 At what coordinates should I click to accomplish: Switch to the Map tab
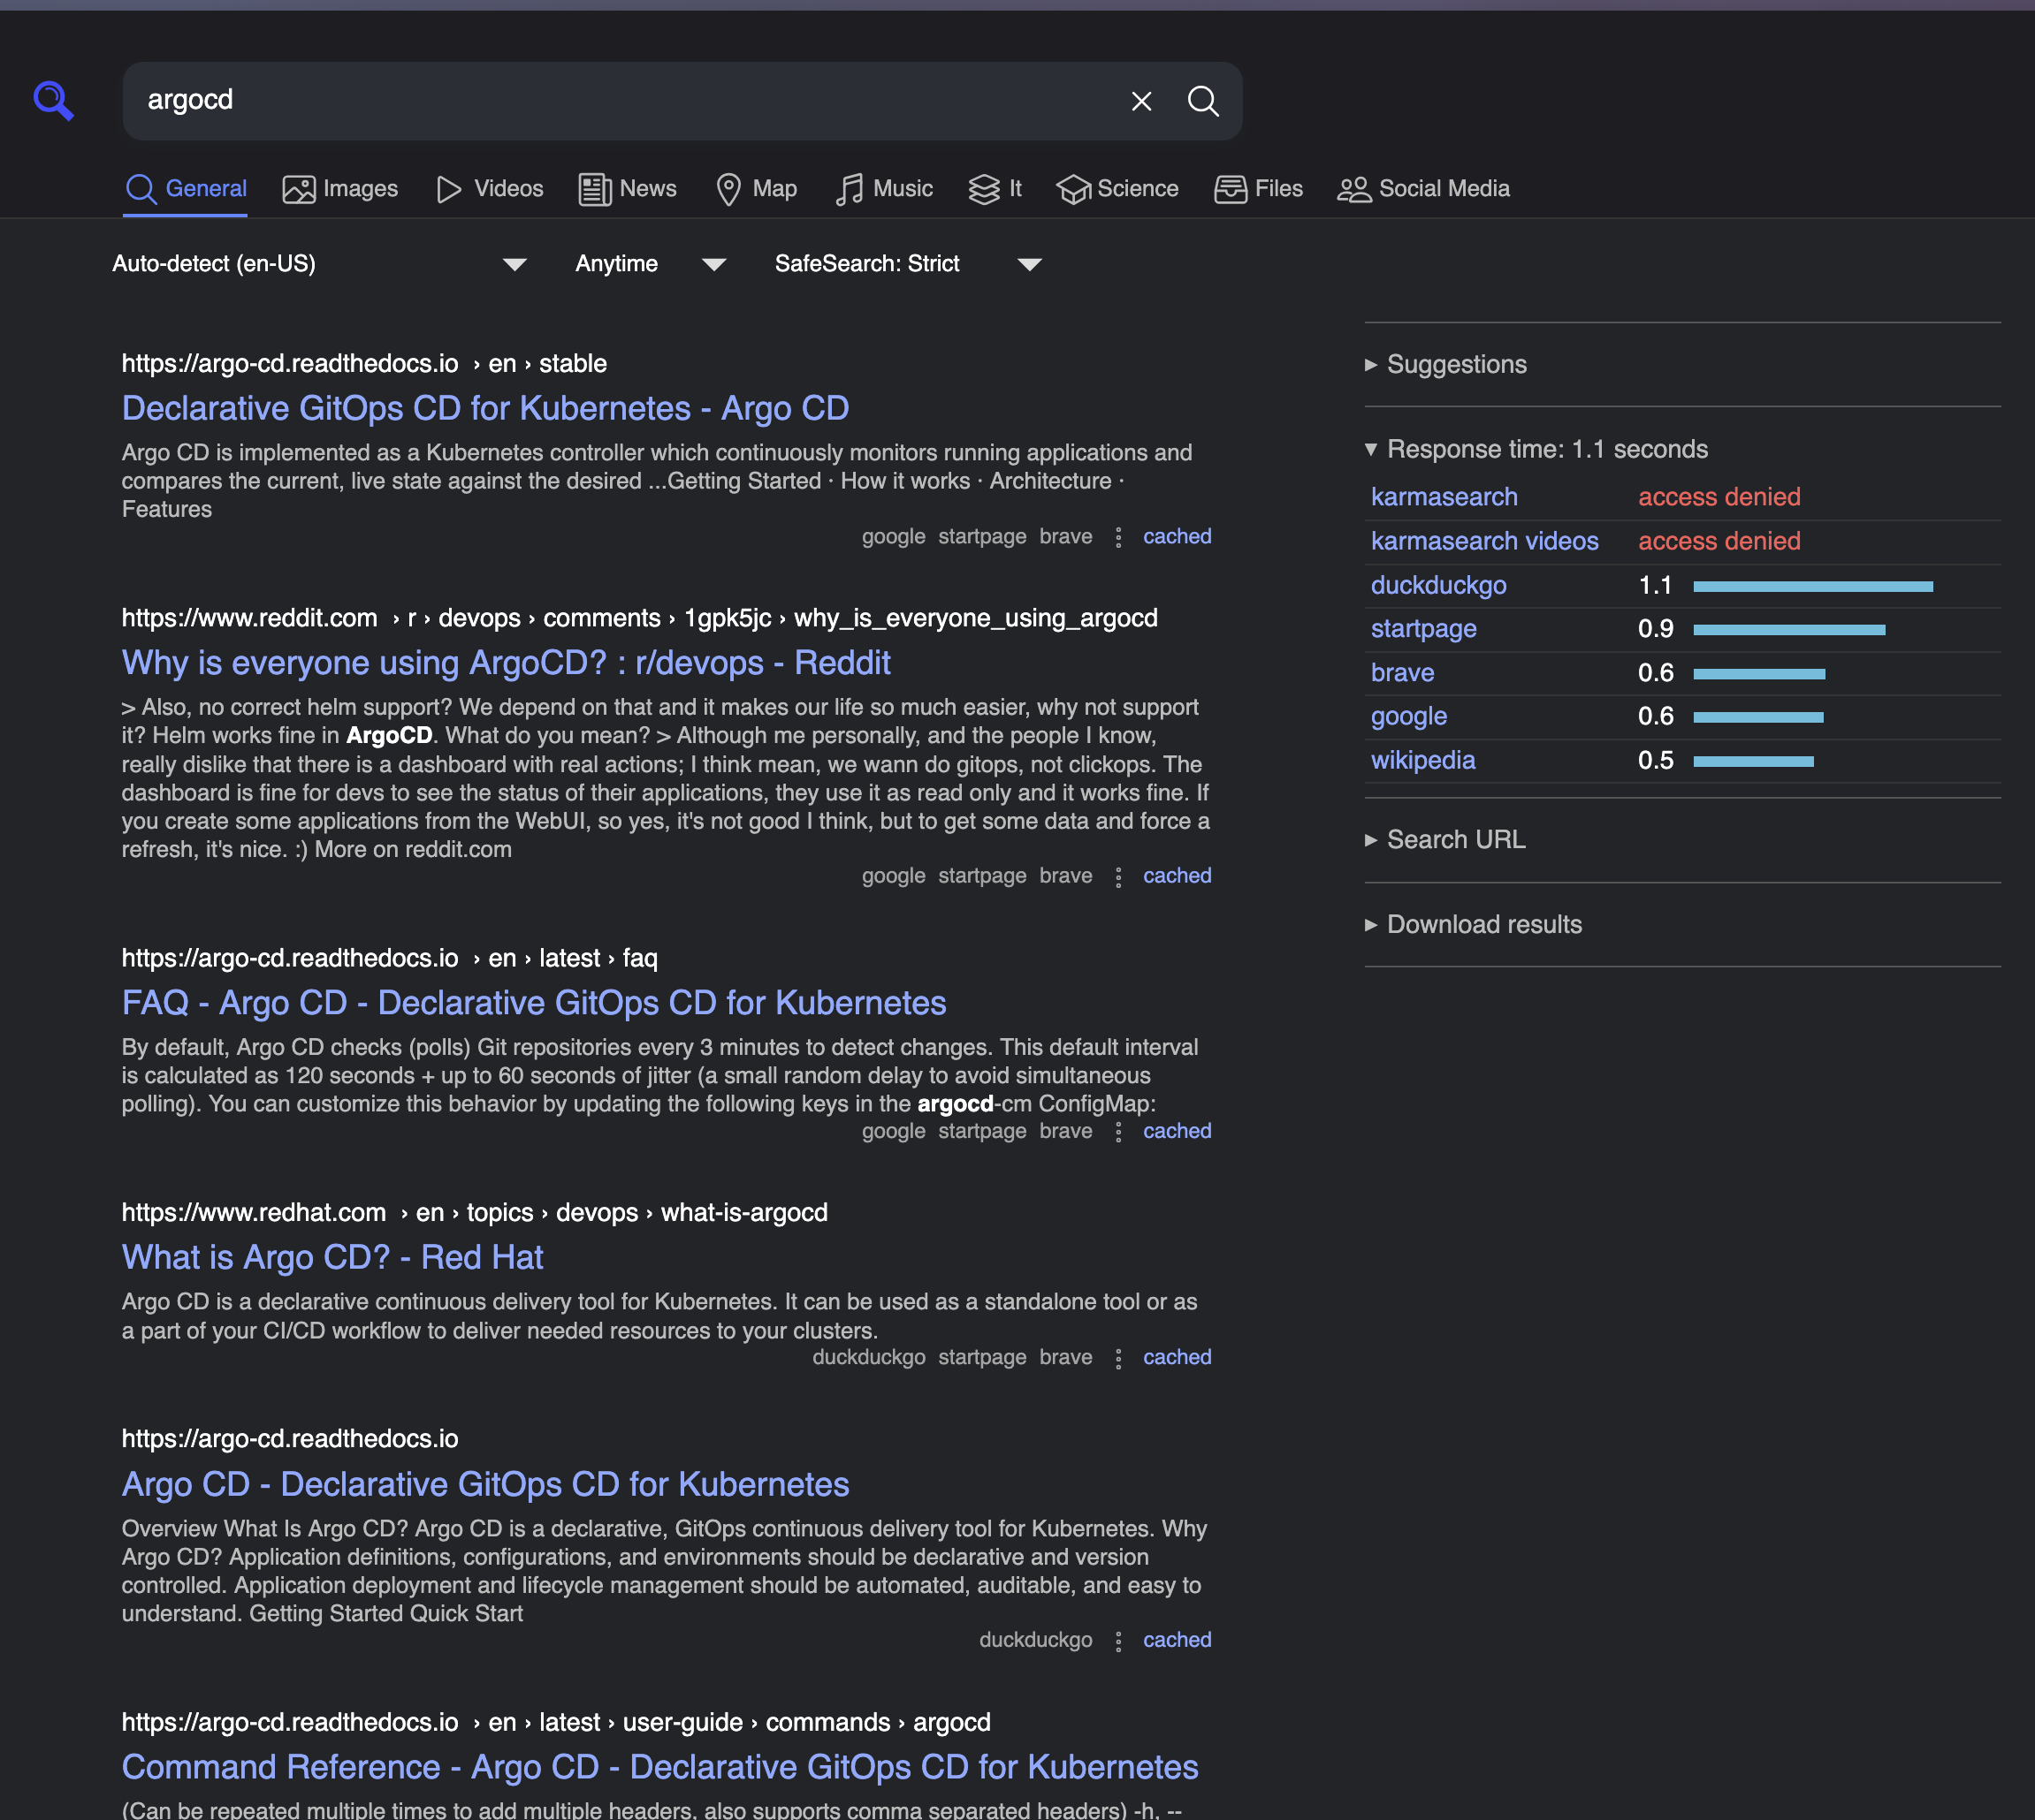[757, 189]
